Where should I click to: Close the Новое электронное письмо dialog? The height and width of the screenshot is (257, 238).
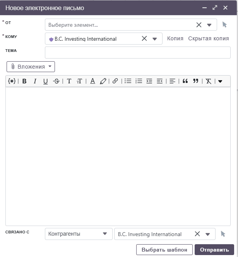coord(225,7)
